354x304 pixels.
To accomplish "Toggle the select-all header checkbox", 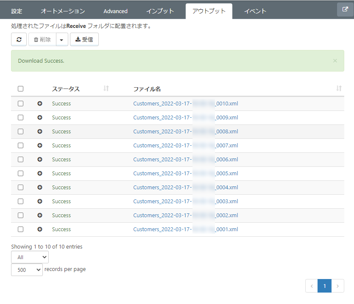I will click(20, 88).
